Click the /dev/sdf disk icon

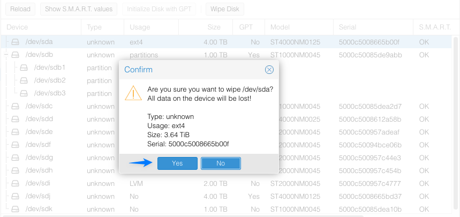tap(15, 145)
